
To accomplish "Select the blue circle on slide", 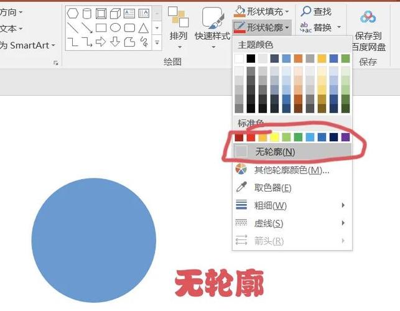I will point(93,240).
